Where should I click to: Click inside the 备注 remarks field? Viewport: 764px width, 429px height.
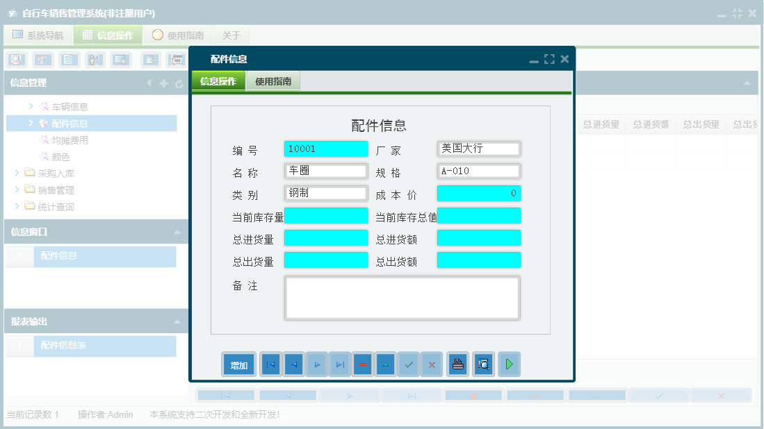coord(402,297)
